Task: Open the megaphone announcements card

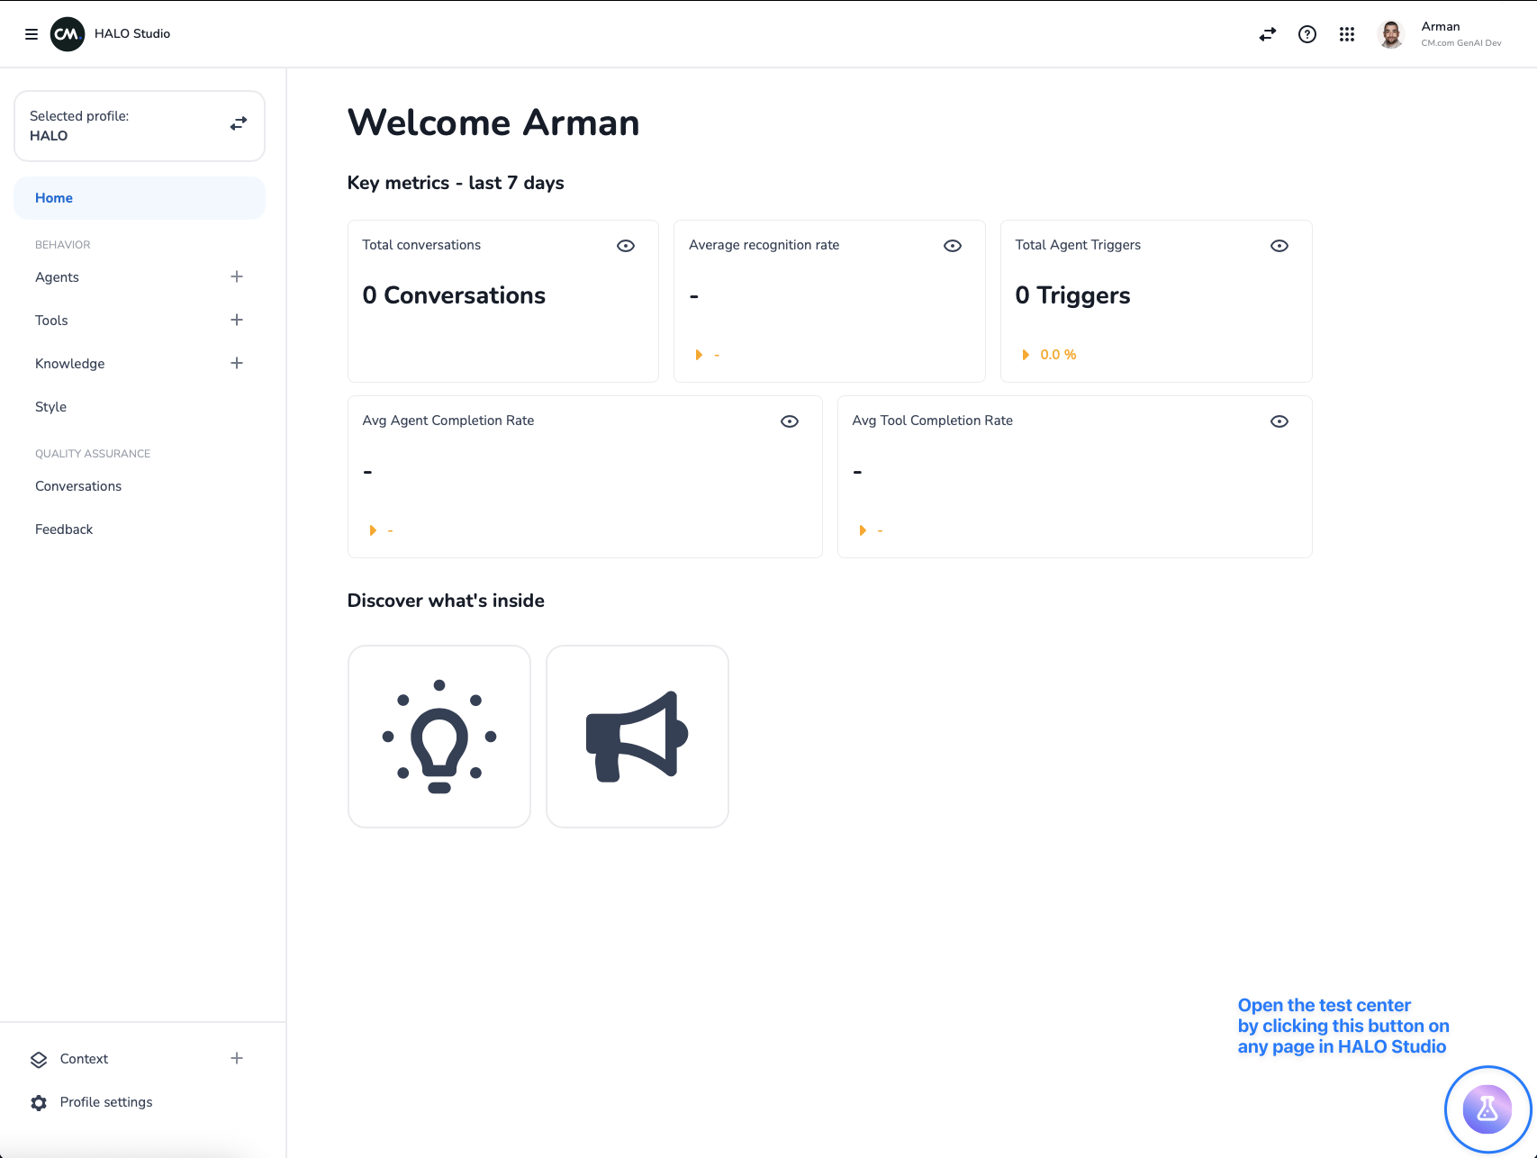Action: coord(637,736)
